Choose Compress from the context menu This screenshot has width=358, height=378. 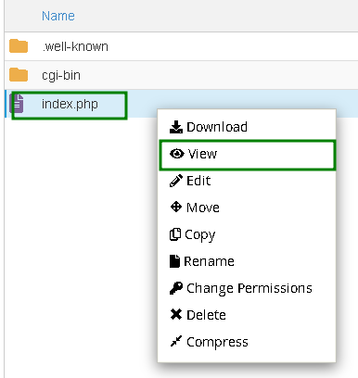pos(247,342)
